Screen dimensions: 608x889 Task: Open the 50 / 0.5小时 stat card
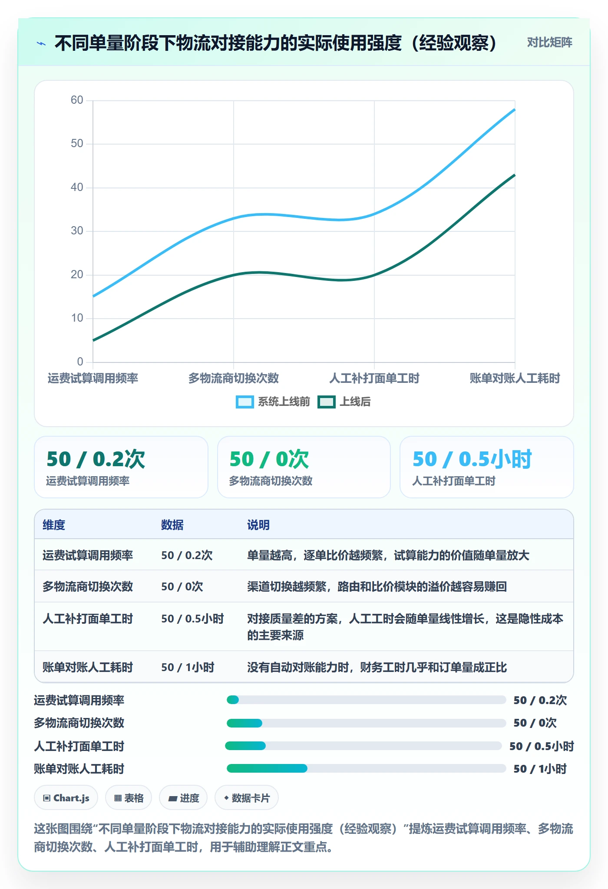tap(487, 467)
